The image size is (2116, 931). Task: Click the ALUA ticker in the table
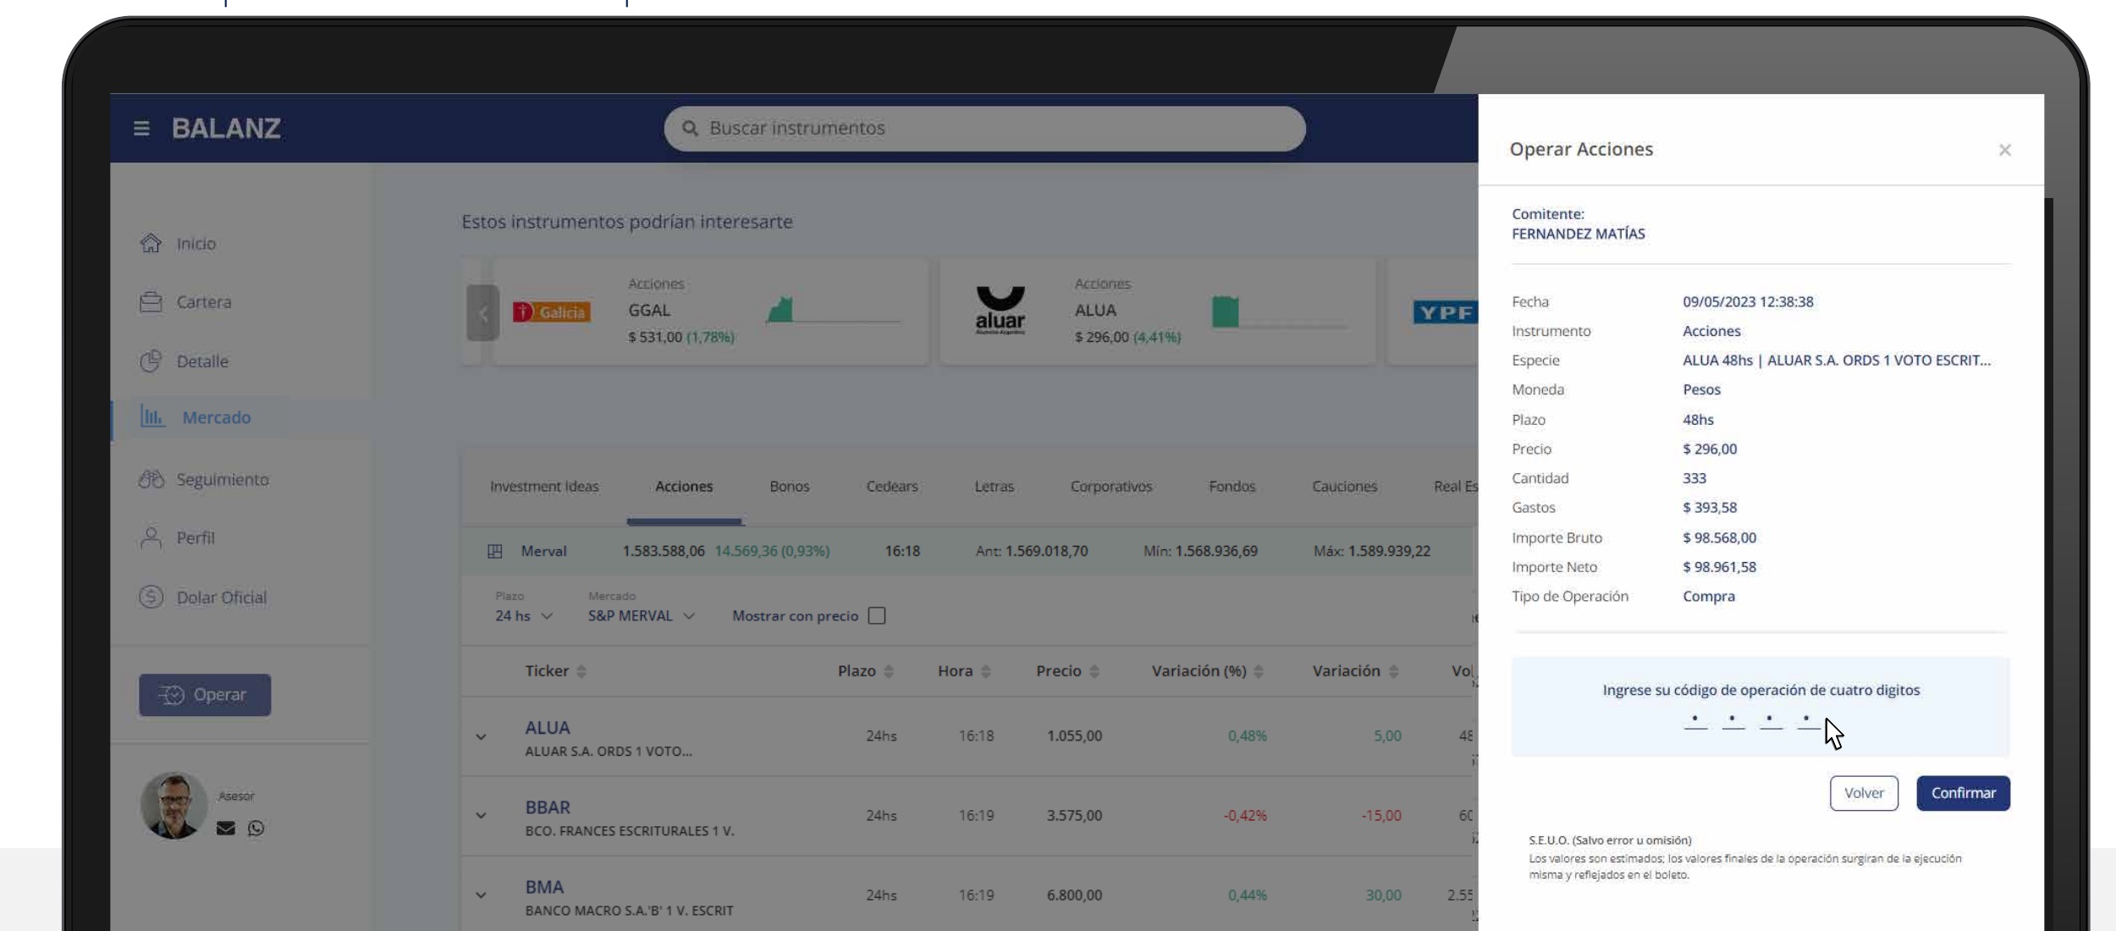548,728
